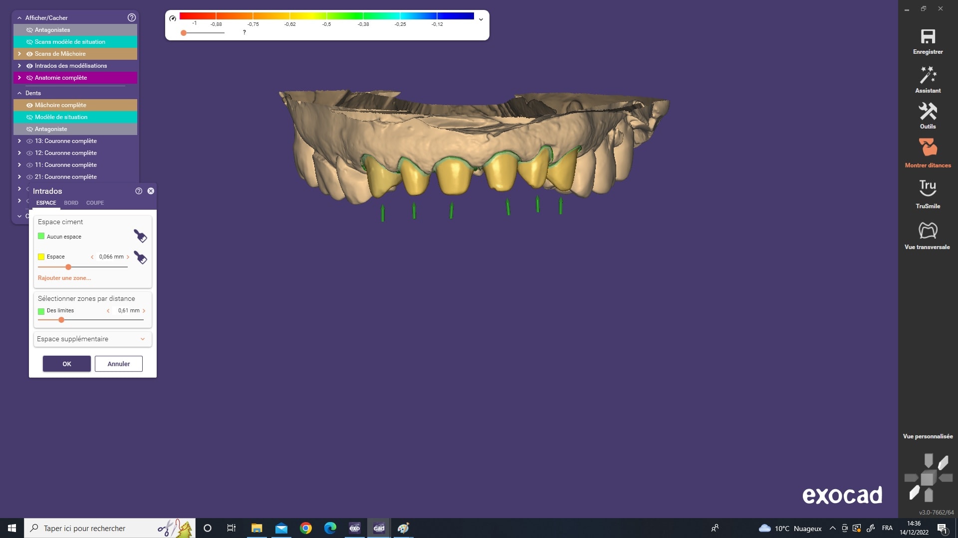958x538 pixels.
Task: Open the Outils tools menu
Action: (x=928, y=112)
